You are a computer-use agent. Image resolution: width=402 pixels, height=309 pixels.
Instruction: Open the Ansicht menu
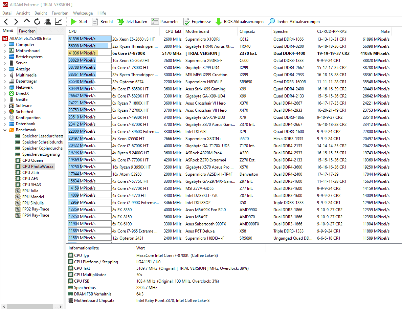point(23,13)
